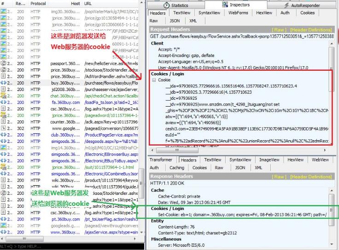Image resolution: width=339 pixels, height=250 pixels.
Task: Open request Header Definitions link
Action: click(311, 29)
